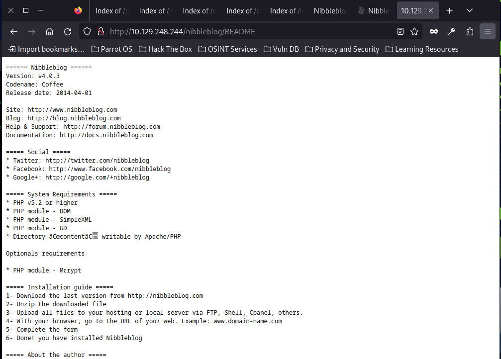Open the Parrot OS bookmarks folder
Image resolution: width=501 pixels, height=359 pixels.
112,49
